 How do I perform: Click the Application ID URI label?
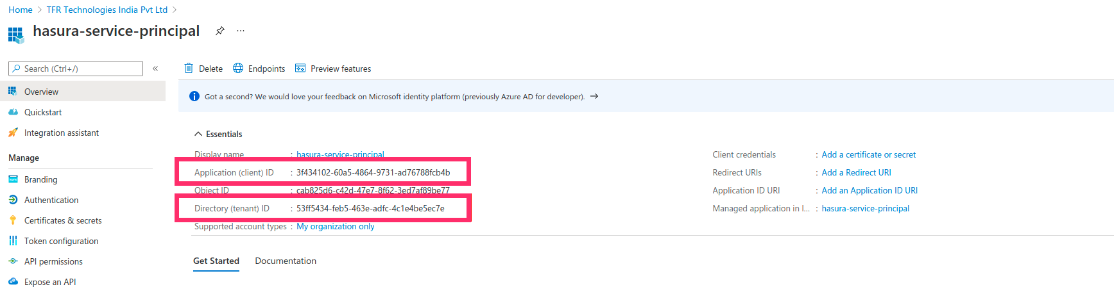pyautogui.click(x=746, y=190)
